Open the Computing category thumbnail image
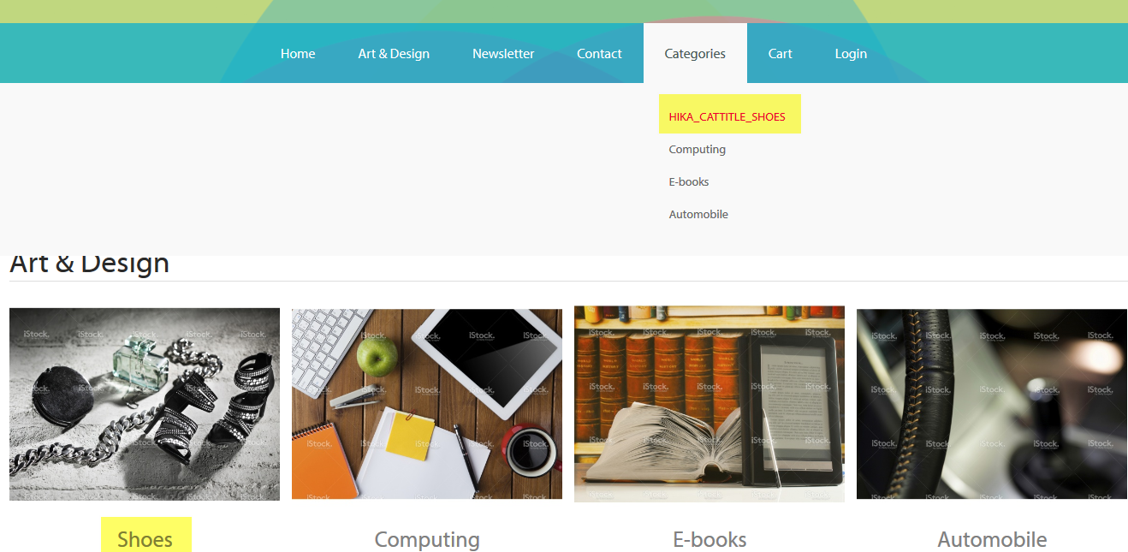The width and height of the screenshot is (1128, 552). [427, 404]
